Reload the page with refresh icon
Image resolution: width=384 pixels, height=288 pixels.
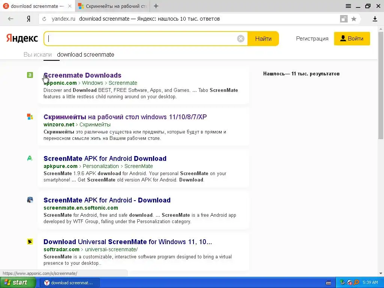pos(44,19)
